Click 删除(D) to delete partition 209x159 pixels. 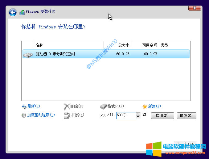click(x=77, y=107)
